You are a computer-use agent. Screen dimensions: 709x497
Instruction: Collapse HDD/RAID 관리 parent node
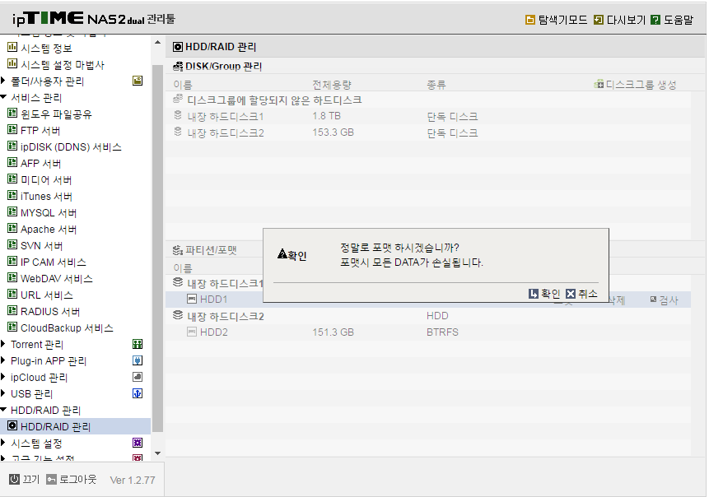pos(3,410)
